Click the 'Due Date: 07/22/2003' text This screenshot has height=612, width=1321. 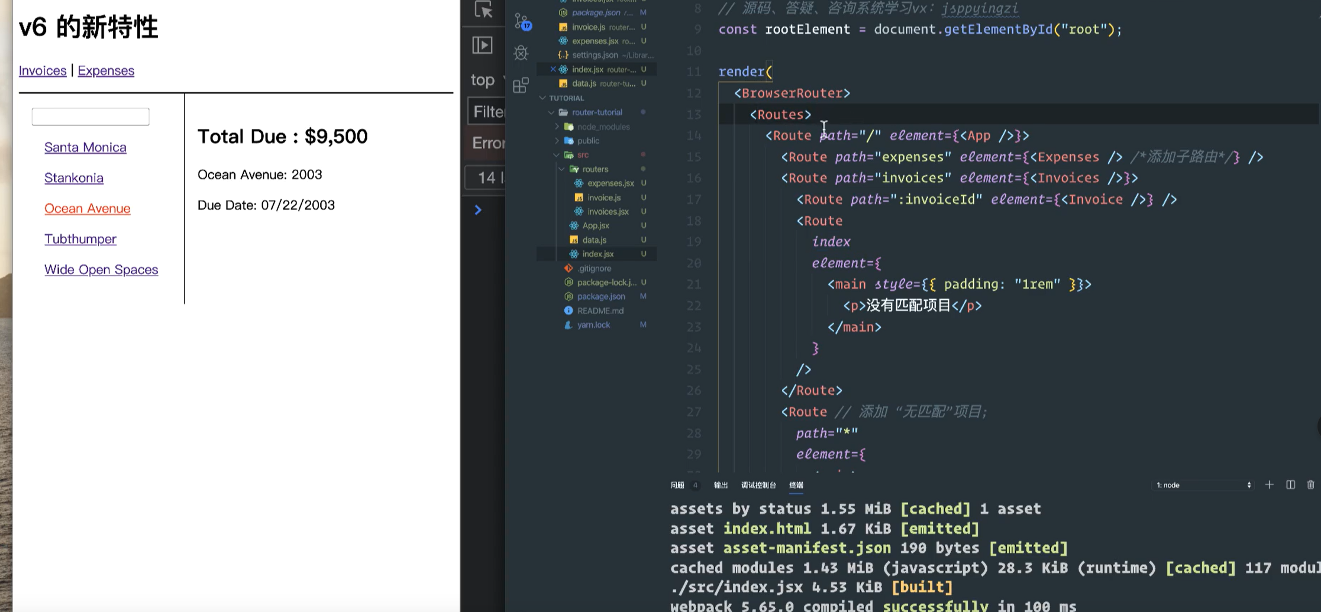(266, 205)
